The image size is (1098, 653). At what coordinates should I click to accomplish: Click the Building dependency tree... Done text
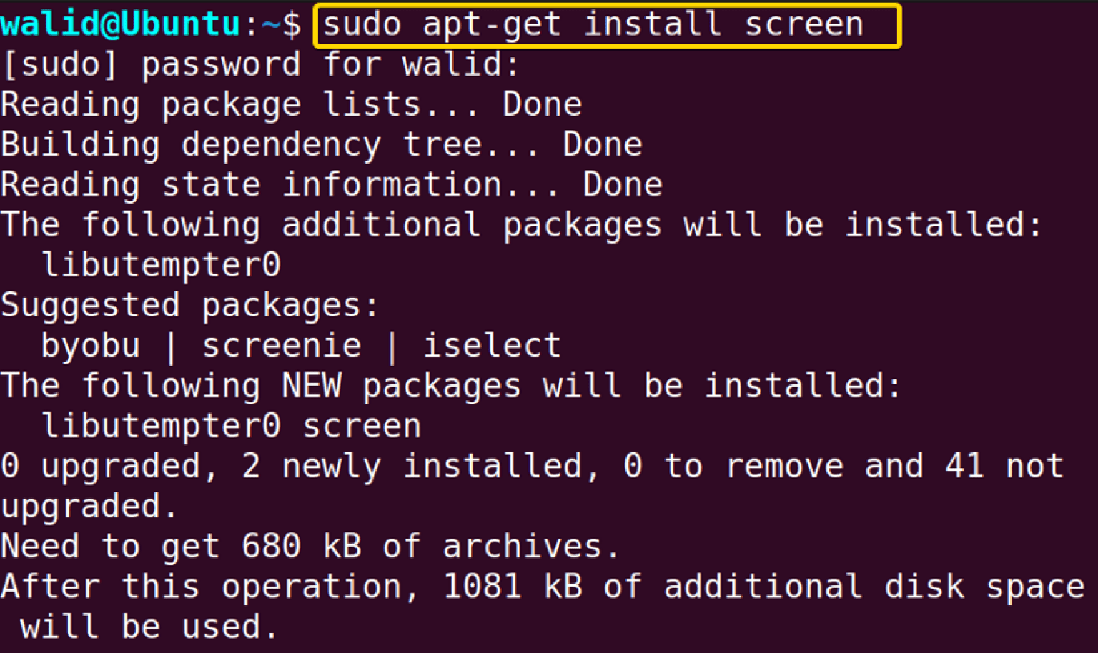322,144
